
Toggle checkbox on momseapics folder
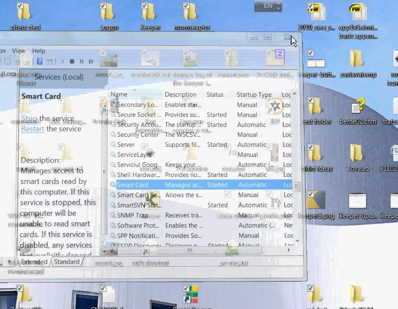tap(186, 6)
